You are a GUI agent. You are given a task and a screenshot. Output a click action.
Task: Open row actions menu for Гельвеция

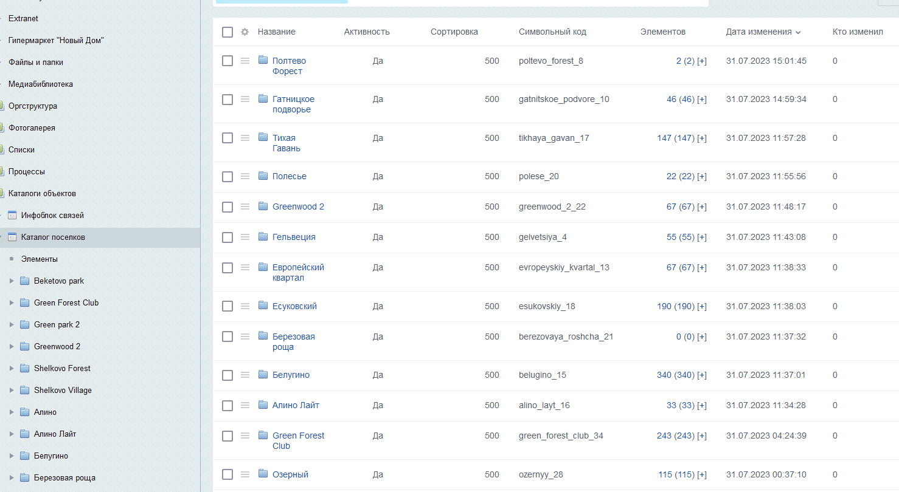[x=245, y=237]
